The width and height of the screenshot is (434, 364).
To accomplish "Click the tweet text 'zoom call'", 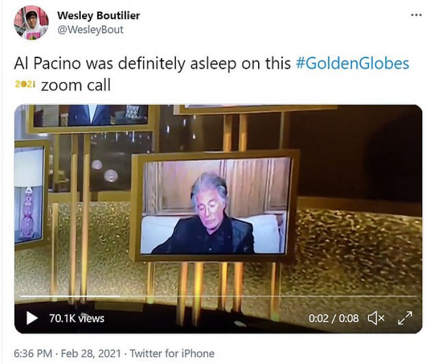I will pos(76,85).
